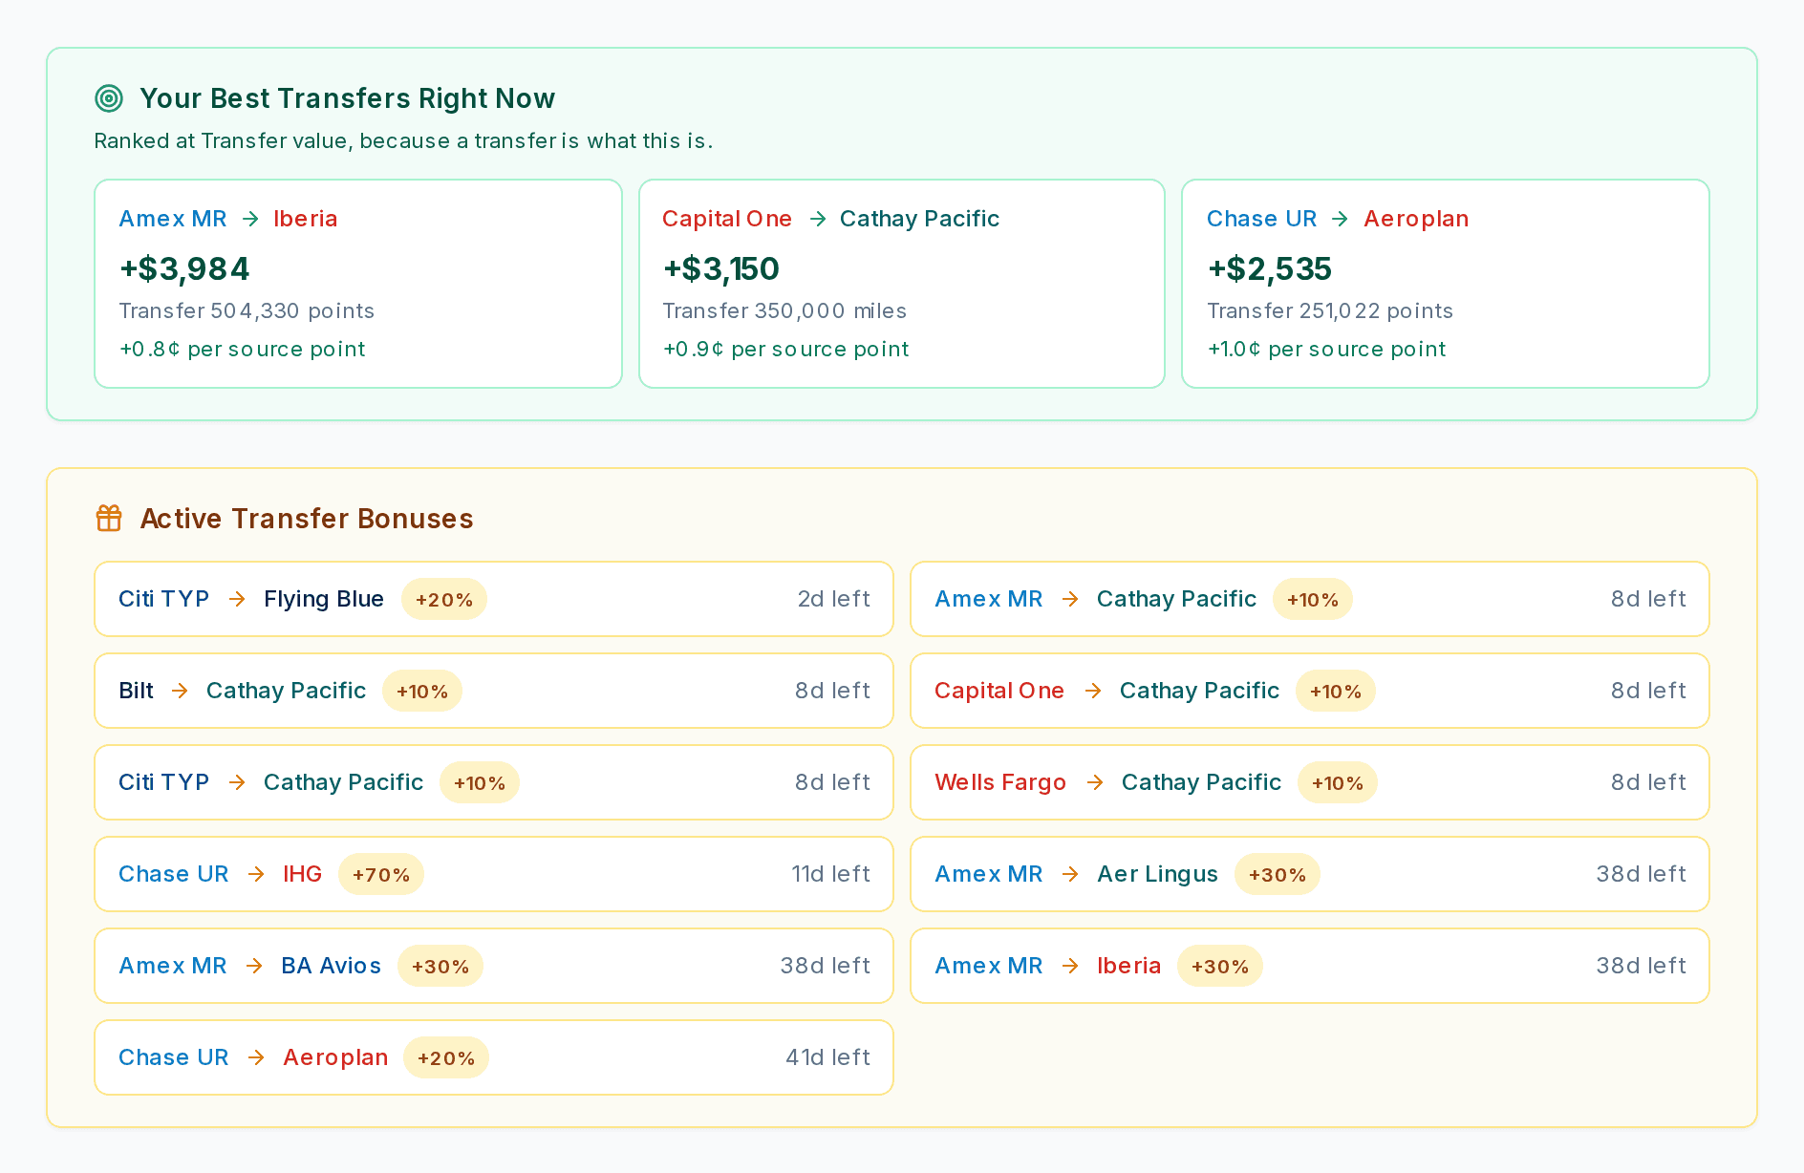This screenshot has width=1804, height=1173.
Task: Open the Amex MR to Iberia +$3,984 card
Action: pos(358,284)
